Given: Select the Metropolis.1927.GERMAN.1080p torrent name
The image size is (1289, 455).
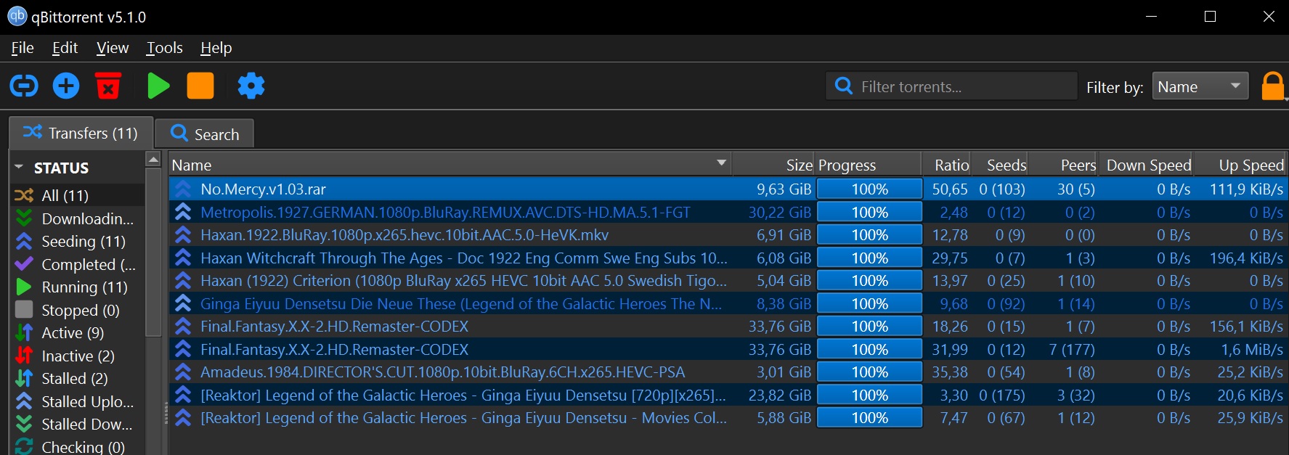Looking at the screenshot, I should tap(445, 213).
